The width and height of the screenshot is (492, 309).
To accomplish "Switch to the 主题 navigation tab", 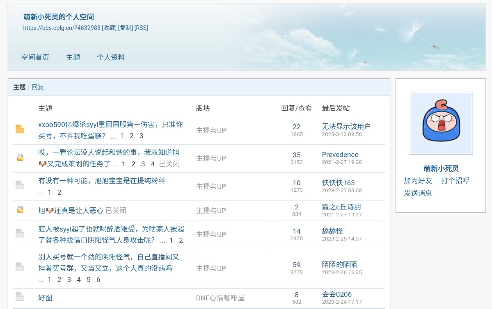I will tap(73, 57).
